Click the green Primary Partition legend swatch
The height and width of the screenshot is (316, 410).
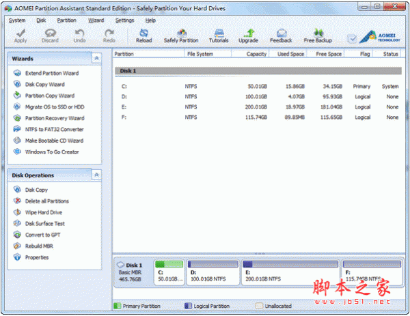tap(118, 306)
